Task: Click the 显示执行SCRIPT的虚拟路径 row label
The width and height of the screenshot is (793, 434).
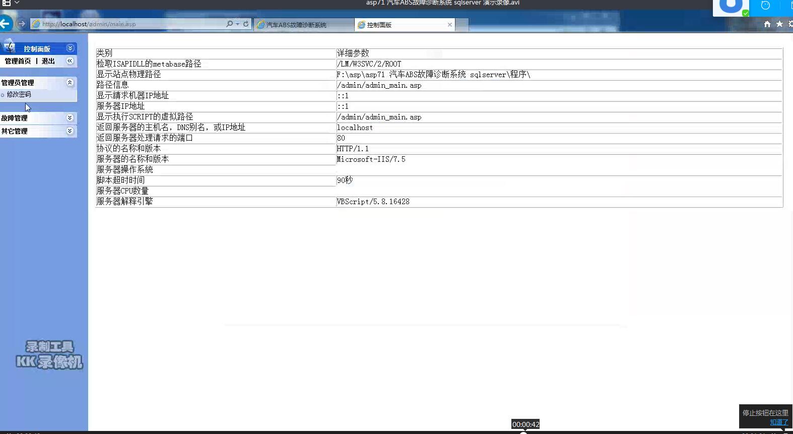Action: click(x=145, y=116)
